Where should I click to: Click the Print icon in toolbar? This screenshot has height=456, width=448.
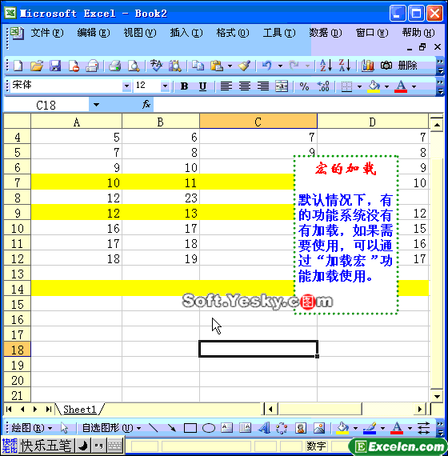point(115,66)
